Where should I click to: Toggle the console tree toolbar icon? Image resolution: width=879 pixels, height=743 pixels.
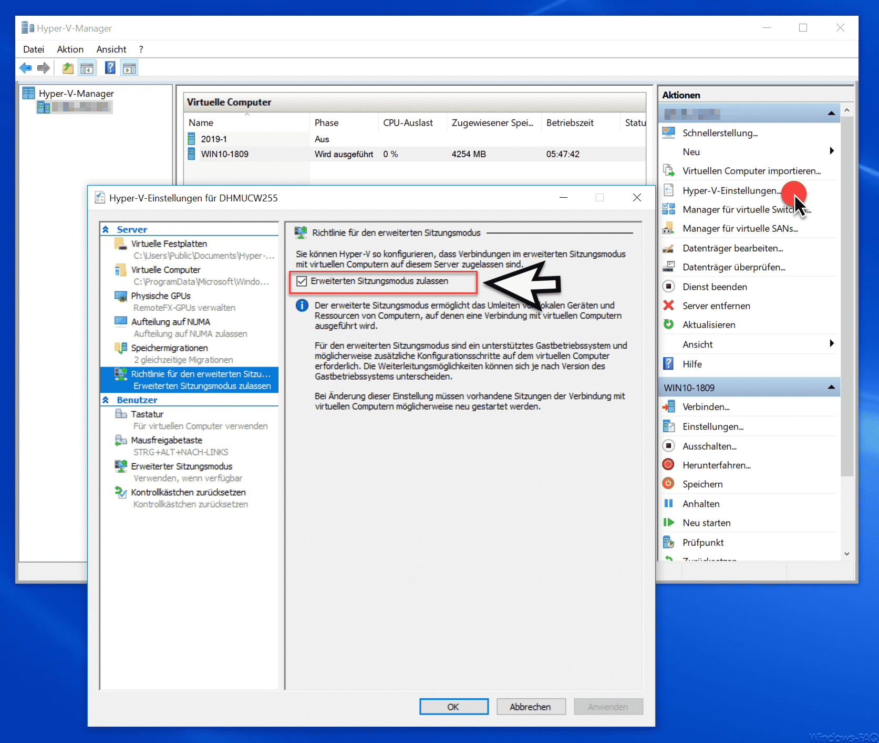87,68
